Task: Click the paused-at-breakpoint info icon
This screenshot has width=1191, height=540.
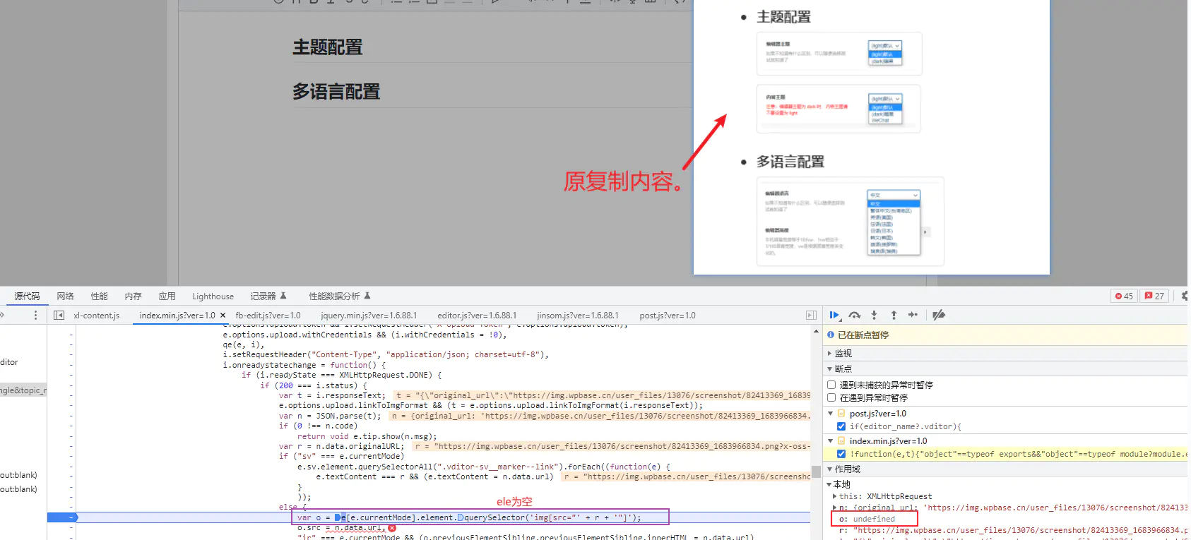Action: pyautogui.click(x=831, y=335)
